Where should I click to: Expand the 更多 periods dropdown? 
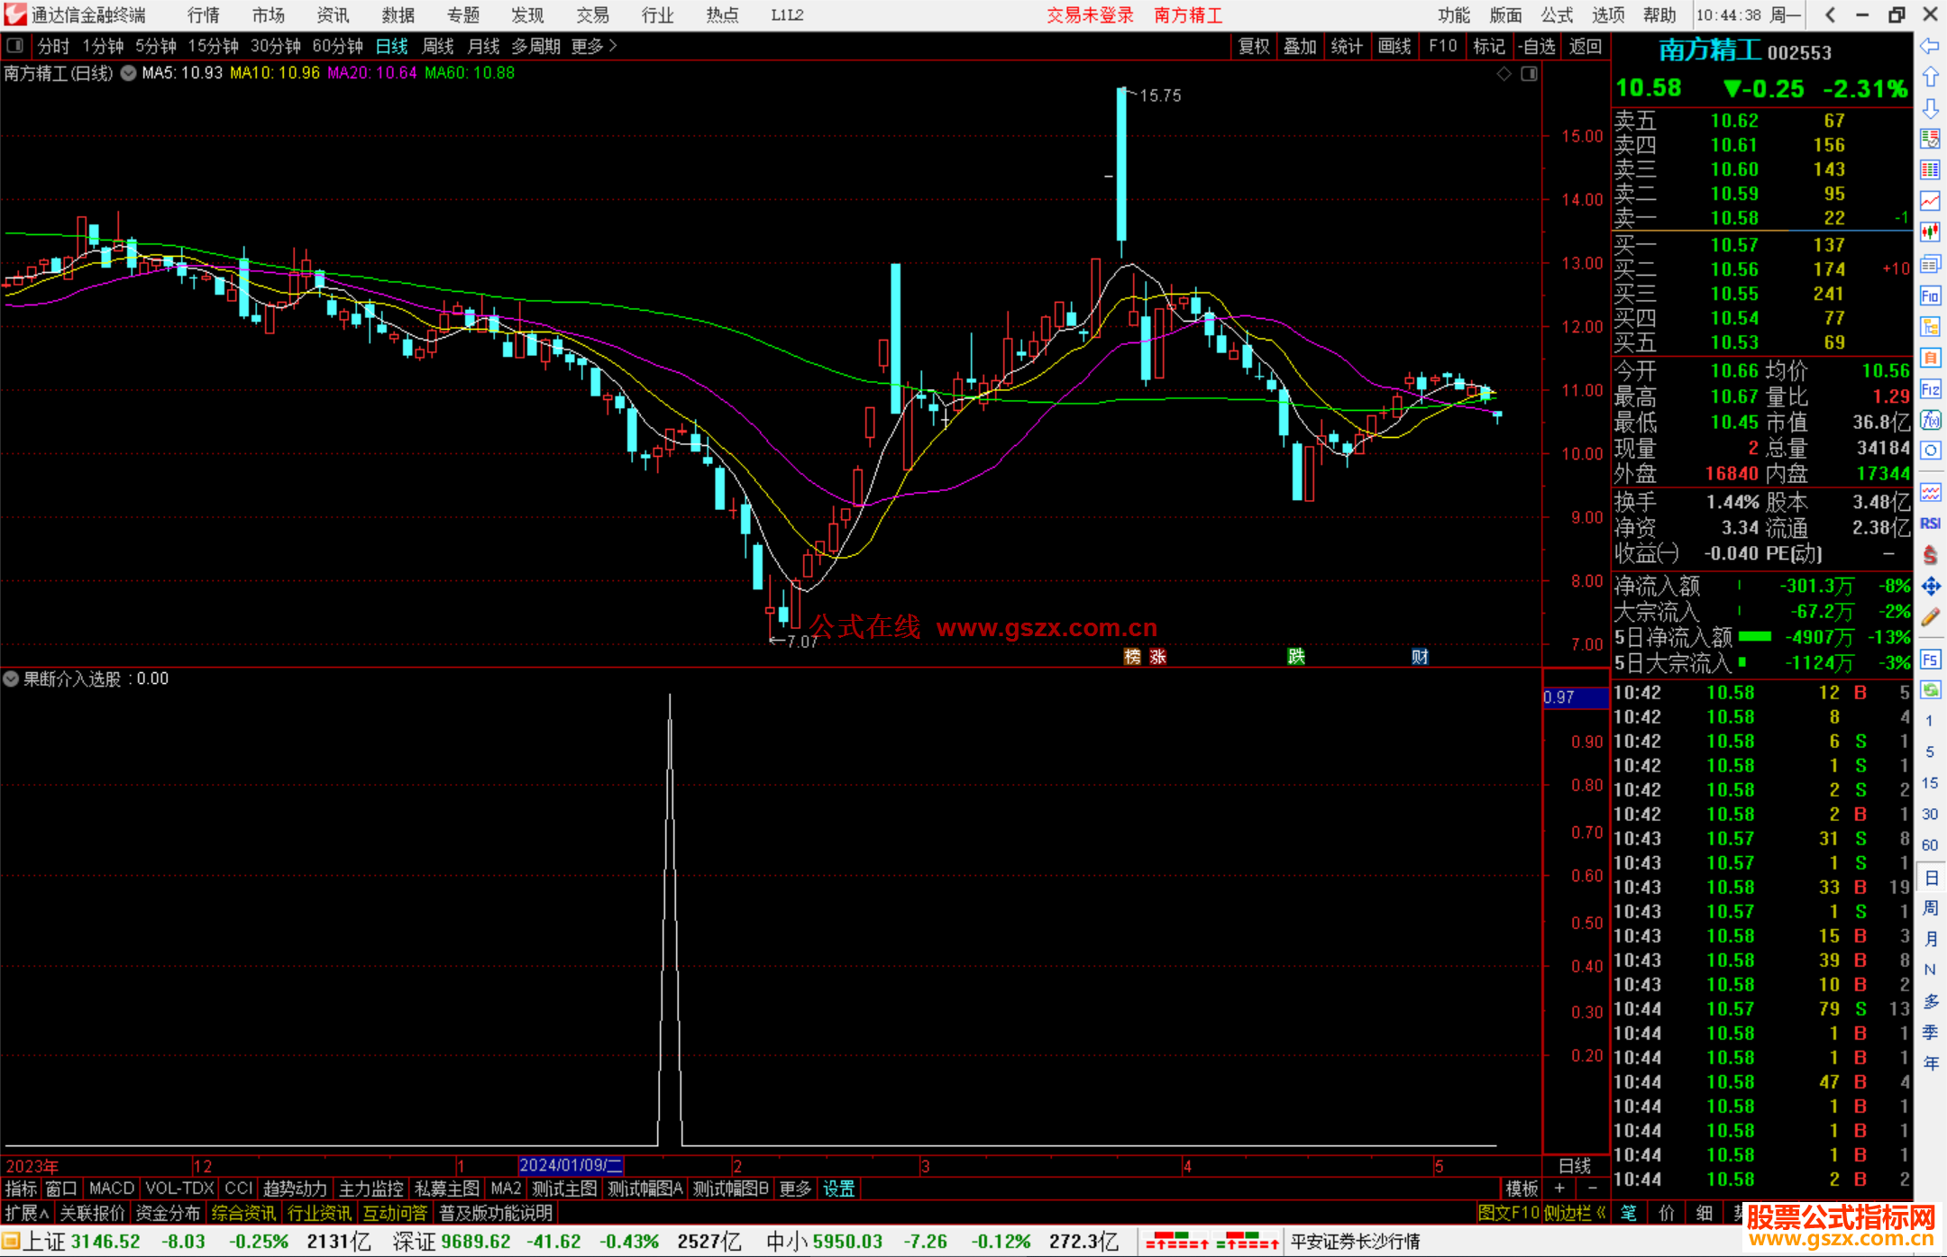point(594,46)
